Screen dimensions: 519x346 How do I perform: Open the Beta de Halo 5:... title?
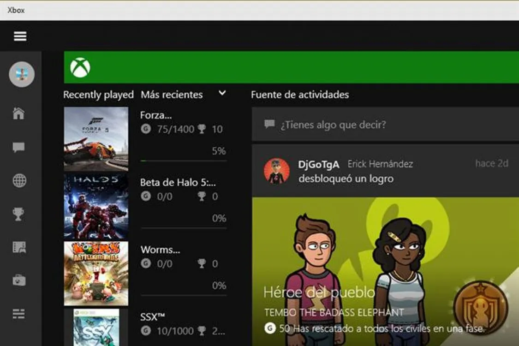click(x=178, y=182)
